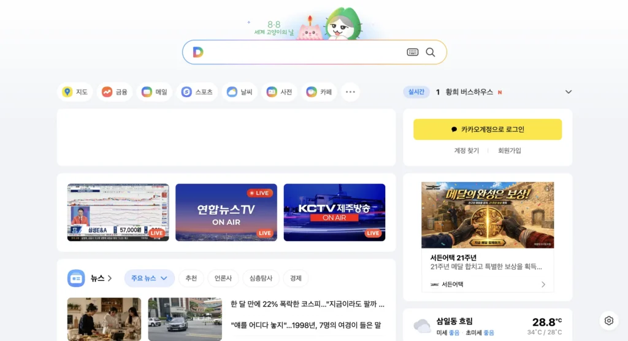628x341 pixels.
Task: Open 사전 dictionary shortcut
Action: pos(279,92)
